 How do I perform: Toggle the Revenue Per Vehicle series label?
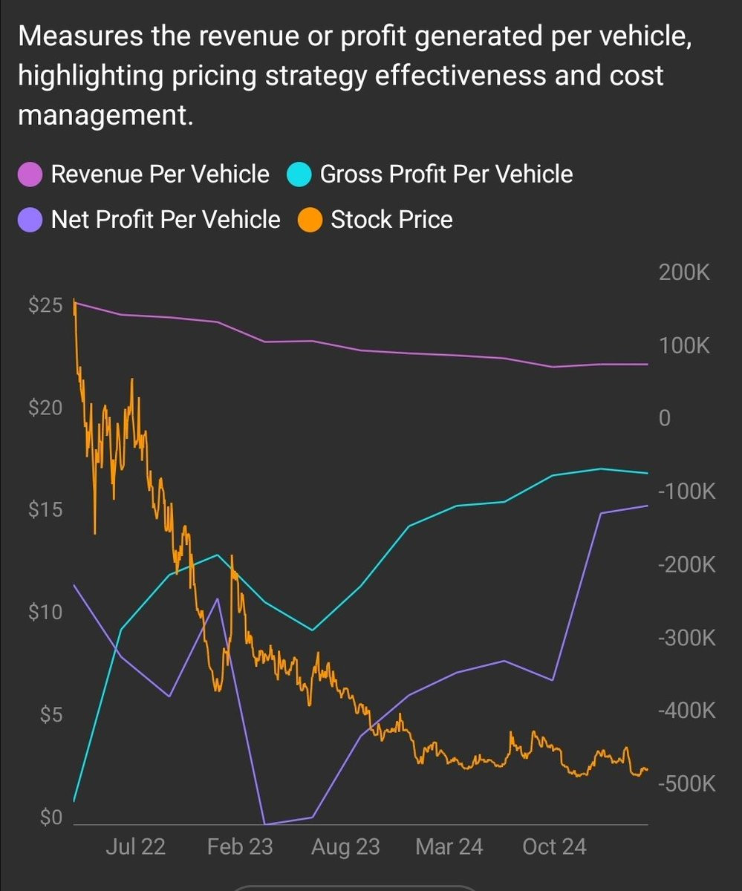[160, 174]
